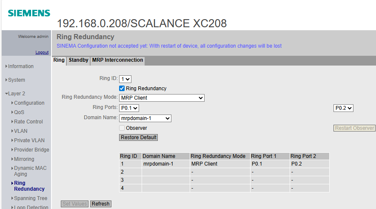Collapse the Layer 2 menu section
Viewport: 376px width, 209px height.
point(16,94)
